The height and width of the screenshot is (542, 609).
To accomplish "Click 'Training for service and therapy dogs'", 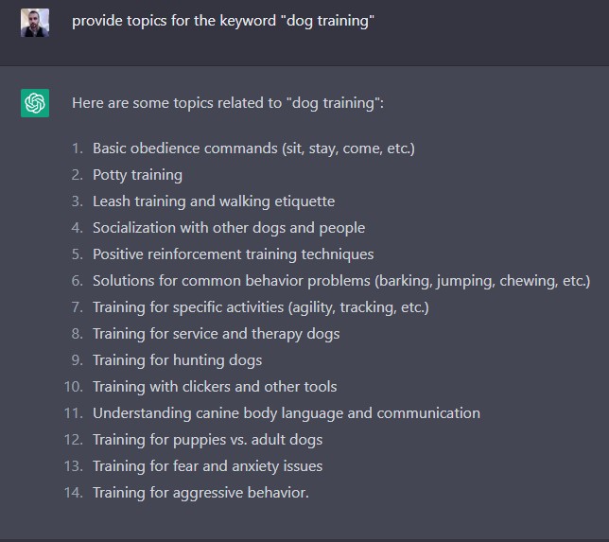I will click(216, 334).
